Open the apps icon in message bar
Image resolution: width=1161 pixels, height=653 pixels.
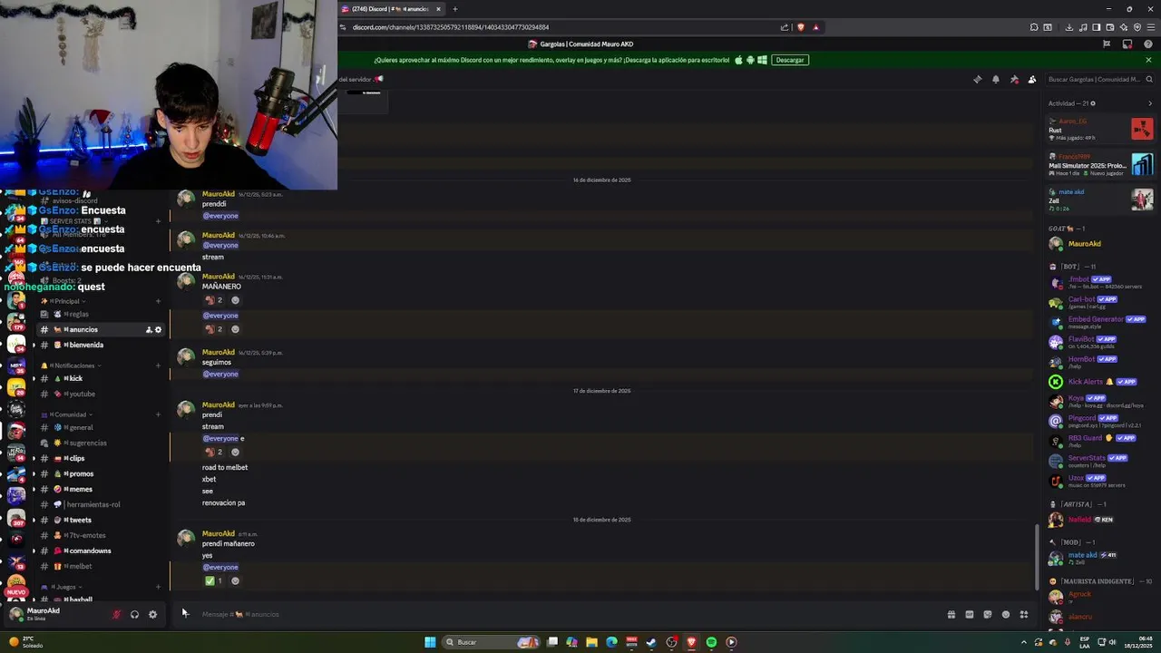(x=1024, y=614)
